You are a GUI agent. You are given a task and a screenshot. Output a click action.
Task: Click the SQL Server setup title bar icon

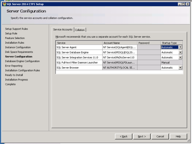4,4
